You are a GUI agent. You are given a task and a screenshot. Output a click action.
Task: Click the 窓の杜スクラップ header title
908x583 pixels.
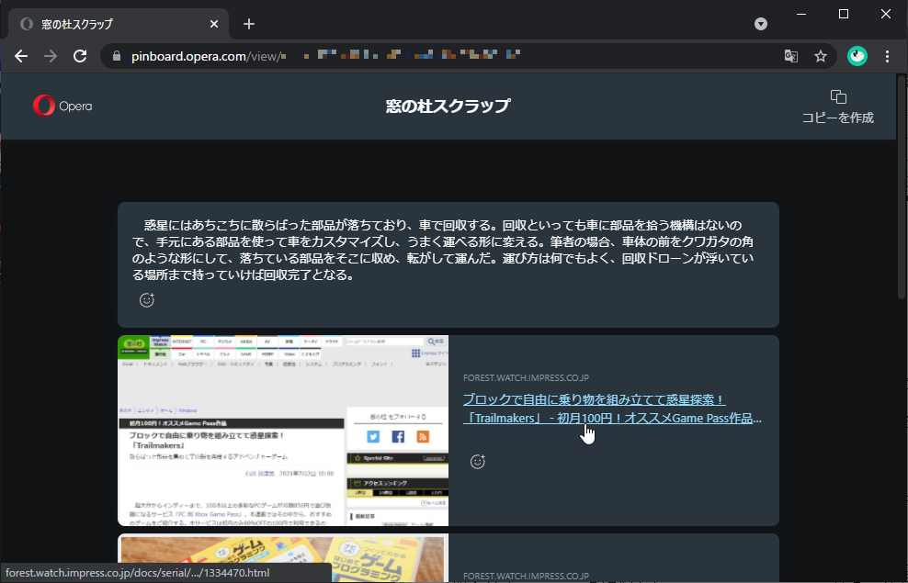(x=448, y=106)
